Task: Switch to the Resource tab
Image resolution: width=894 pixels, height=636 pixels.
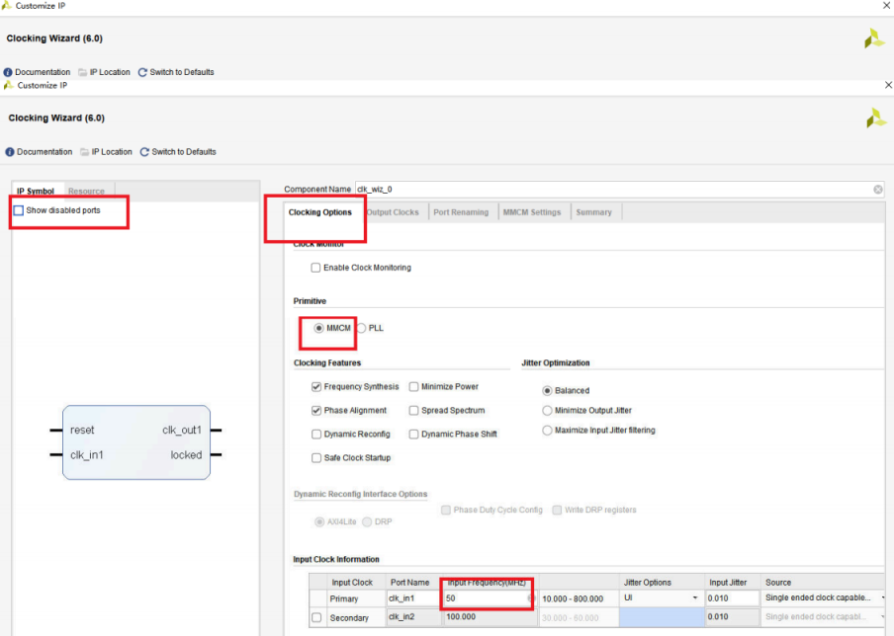Action: pos(86,192)
